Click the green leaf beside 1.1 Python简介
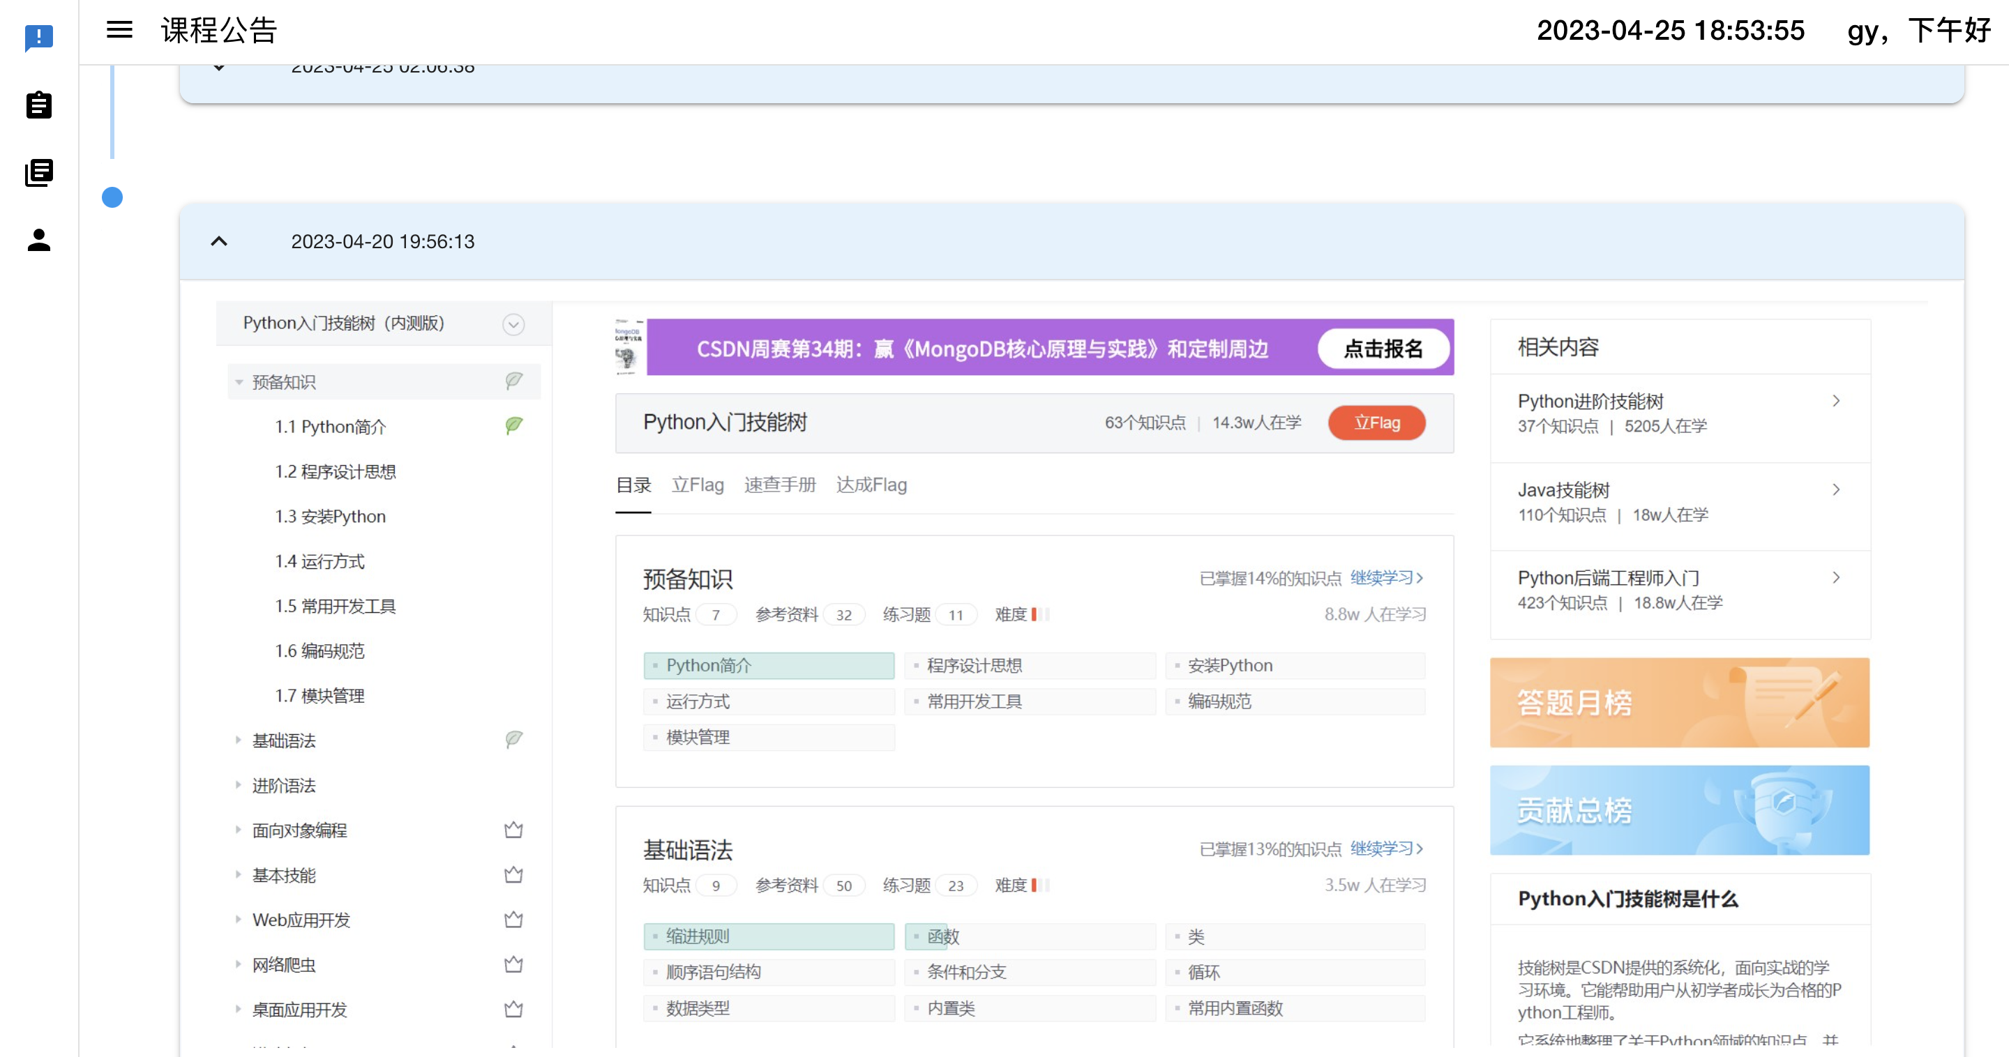The width and height of the screenshot is (2009, 1057). click(514, 425)
